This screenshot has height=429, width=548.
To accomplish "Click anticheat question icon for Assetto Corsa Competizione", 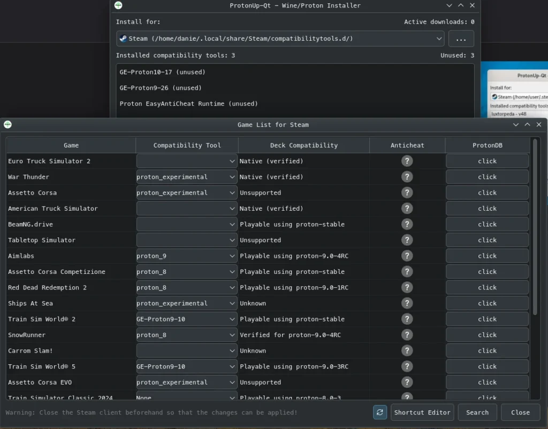I will pyautogui.click(x=407, y=271).
